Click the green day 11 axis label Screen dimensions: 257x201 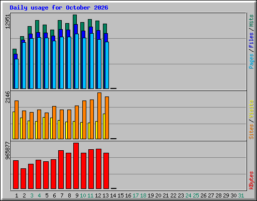[90, 195]
